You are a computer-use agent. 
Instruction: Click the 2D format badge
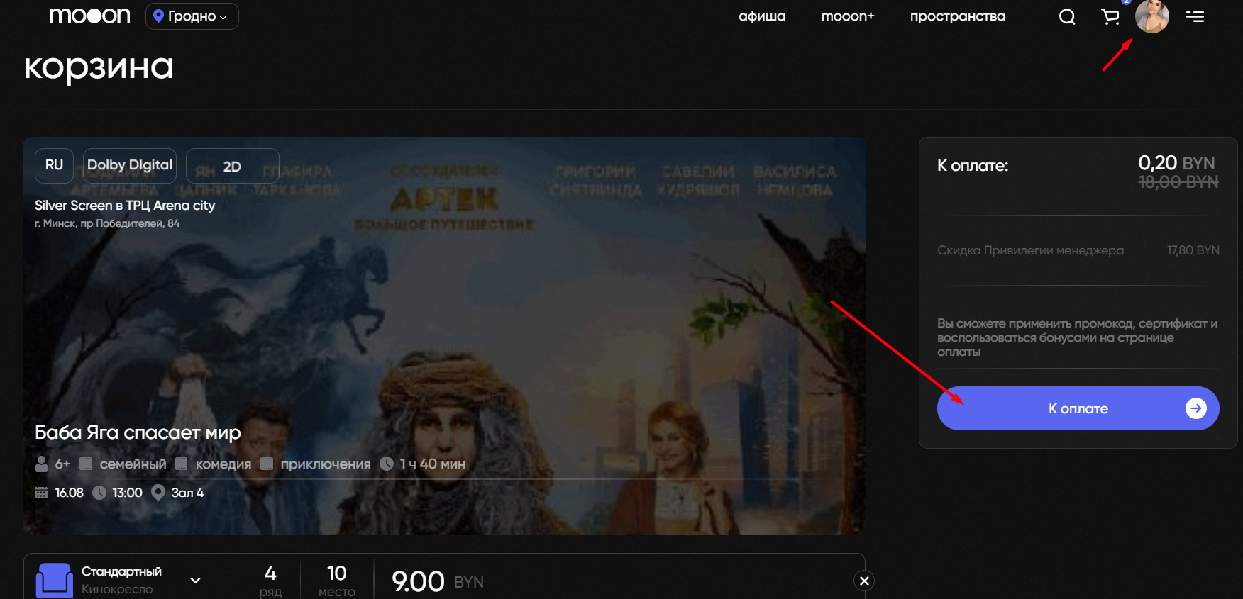[232, 166]
